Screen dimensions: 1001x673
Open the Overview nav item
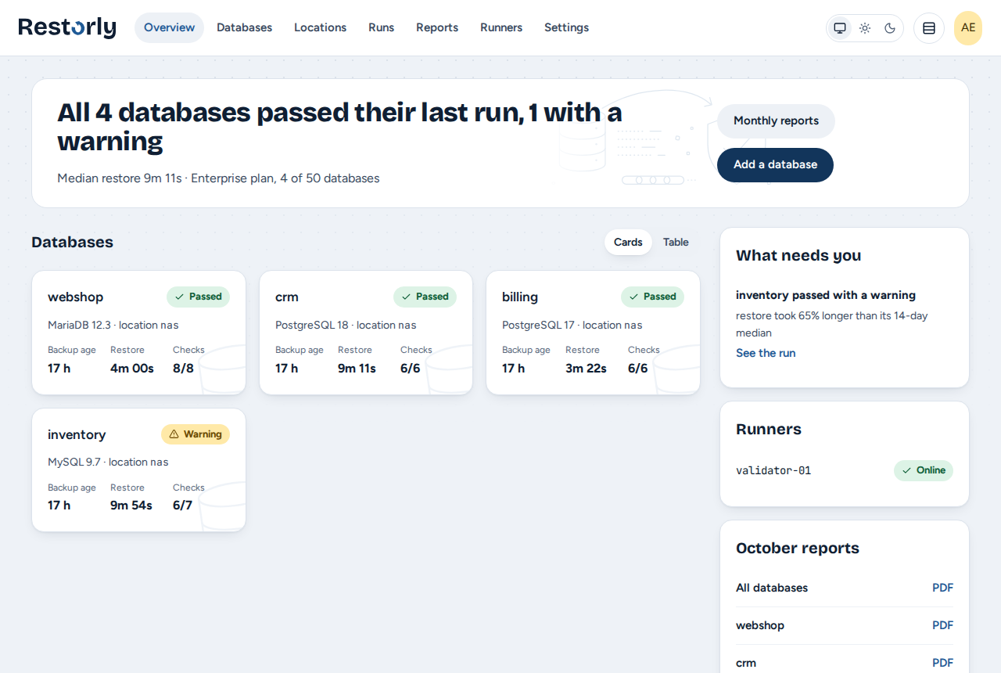click(x=169, y=27)
